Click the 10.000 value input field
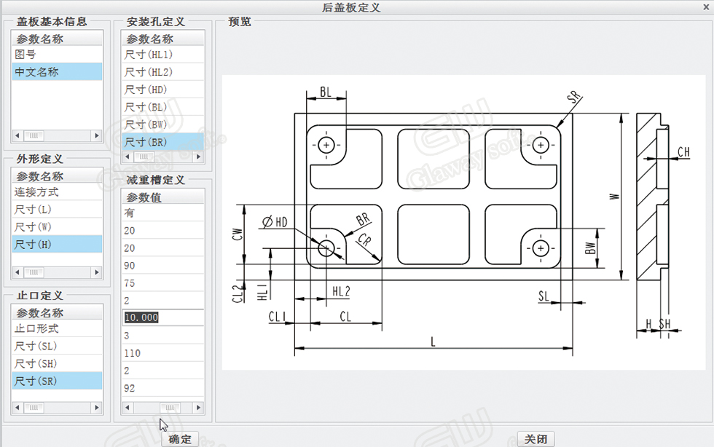The image size is (714, 447). click(163, 317)
